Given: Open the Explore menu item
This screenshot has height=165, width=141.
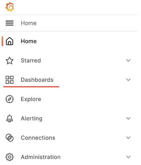Looking at the screenshot, I should coord(31,99).
